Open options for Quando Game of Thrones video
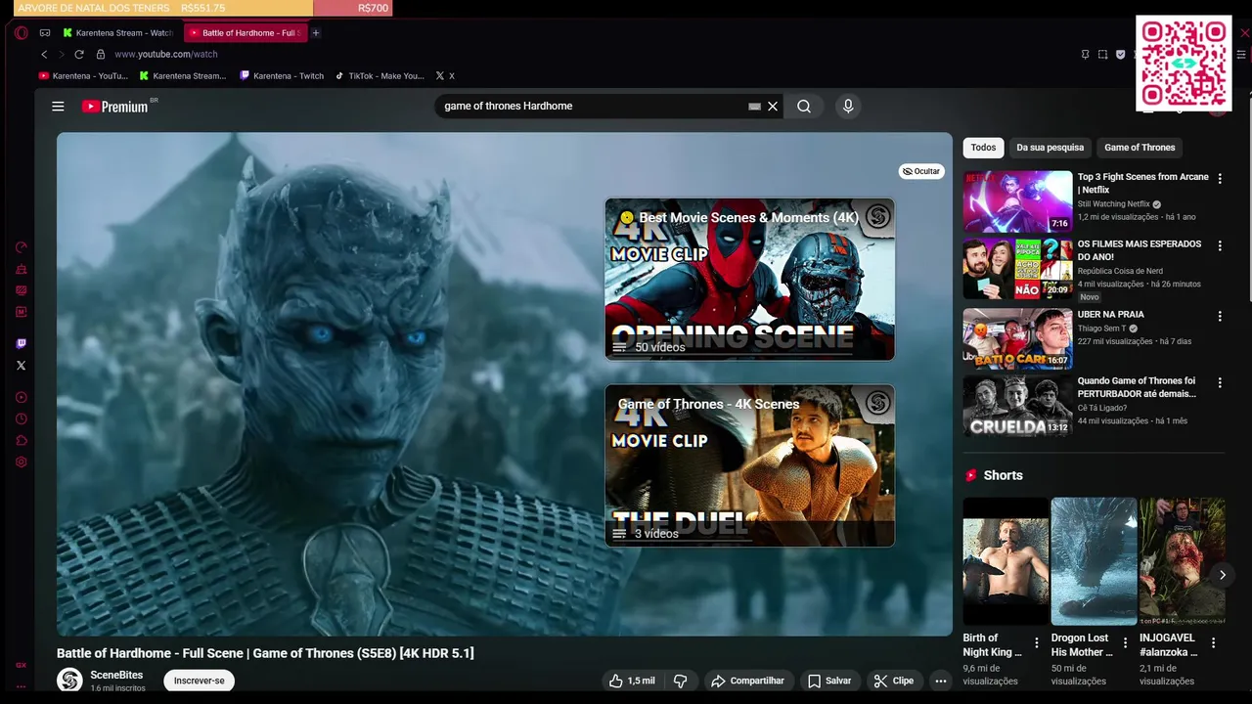 (1219, 383)
